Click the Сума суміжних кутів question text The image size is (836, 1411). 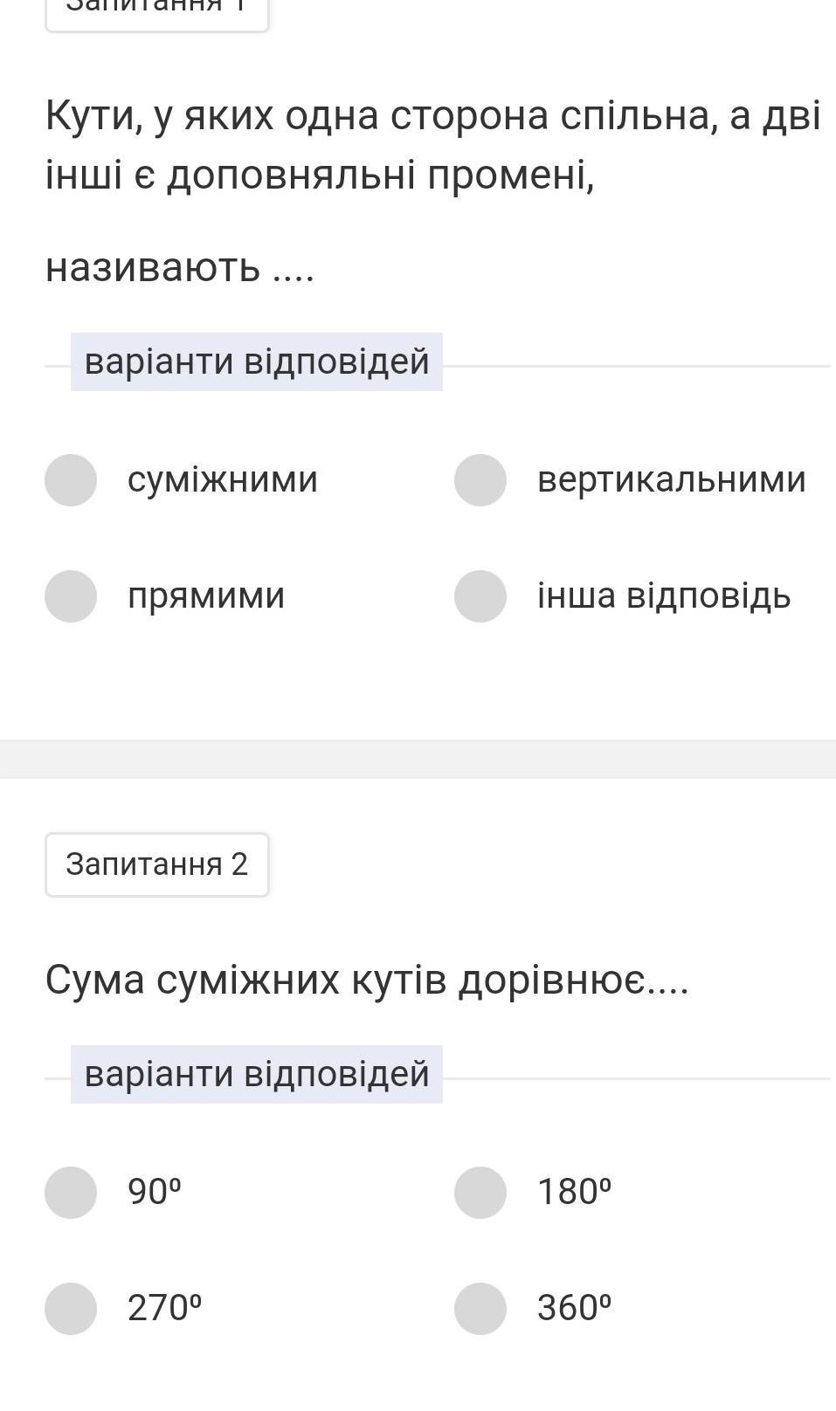[367, 981]
